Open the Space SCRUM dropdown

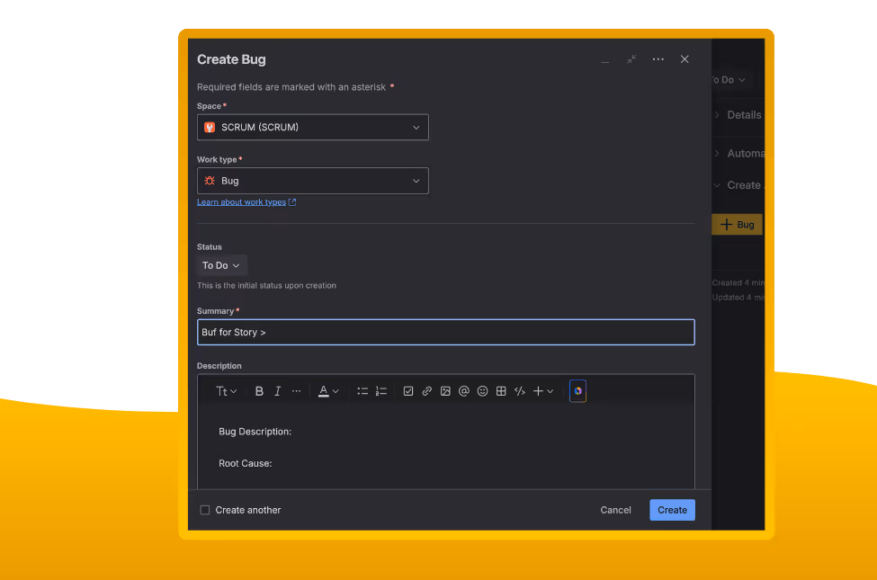click(313, 127)
